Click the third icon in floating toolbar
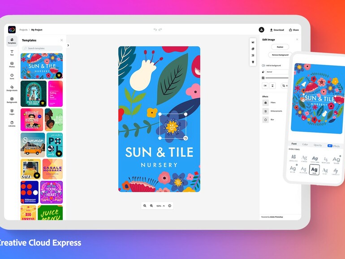The width and height of the screenshot is (345, 259). tap(253, 56)
